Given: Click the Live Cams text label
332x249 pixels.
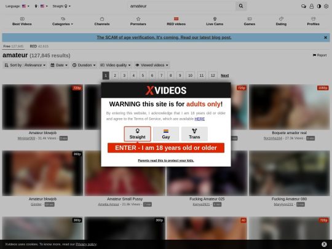Looking at the screenshot, I should (215, 24).
